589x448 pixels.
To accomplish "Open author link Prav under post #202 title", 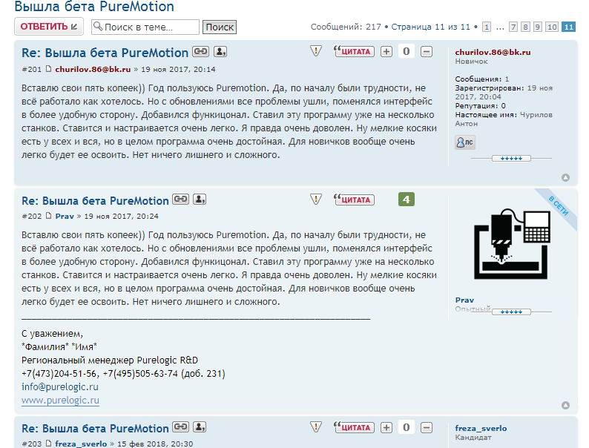I will coord(65,217).
